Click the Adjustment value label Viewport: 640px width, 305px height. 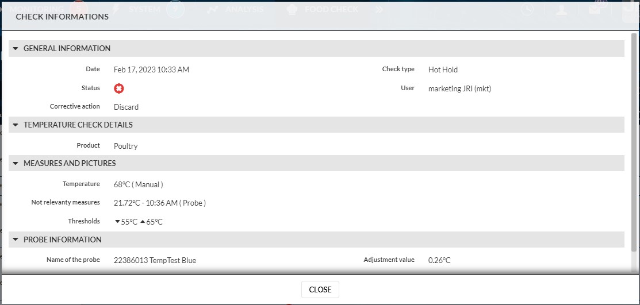389,260
